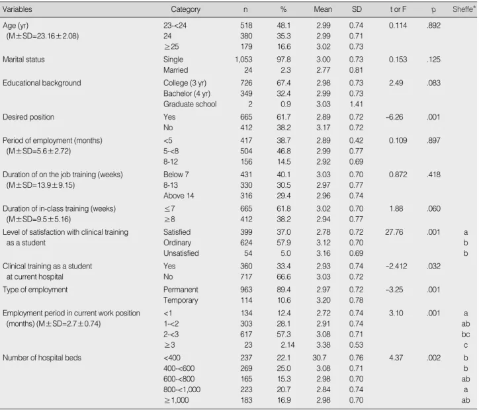This screenshot has height=410, width=479.
Task: Click the 't or F' column header
Action: [398, 9]
